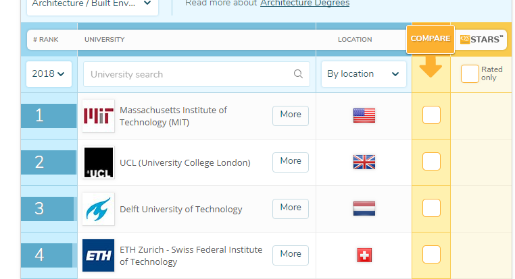The image size is (515, 279).
Task: Click the QS Stars logo
Action: (x=481, y=39)
